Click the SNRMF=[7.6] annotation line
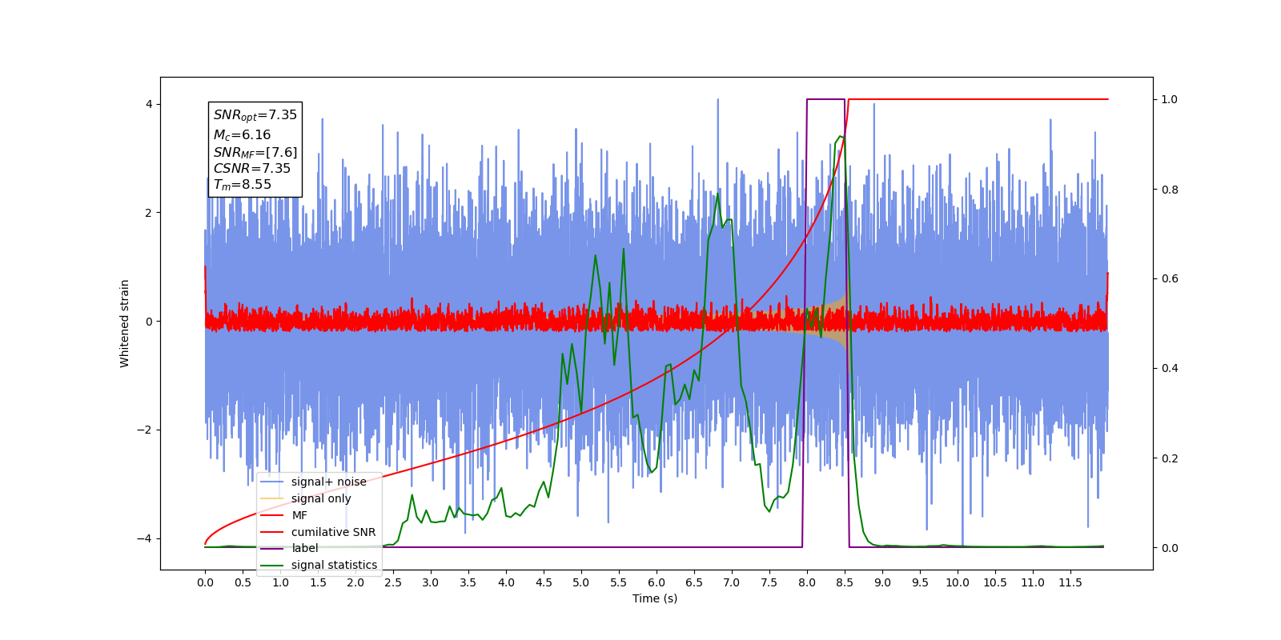The height and width of the screenshot is (640, 1281). [x=255, y=152]
